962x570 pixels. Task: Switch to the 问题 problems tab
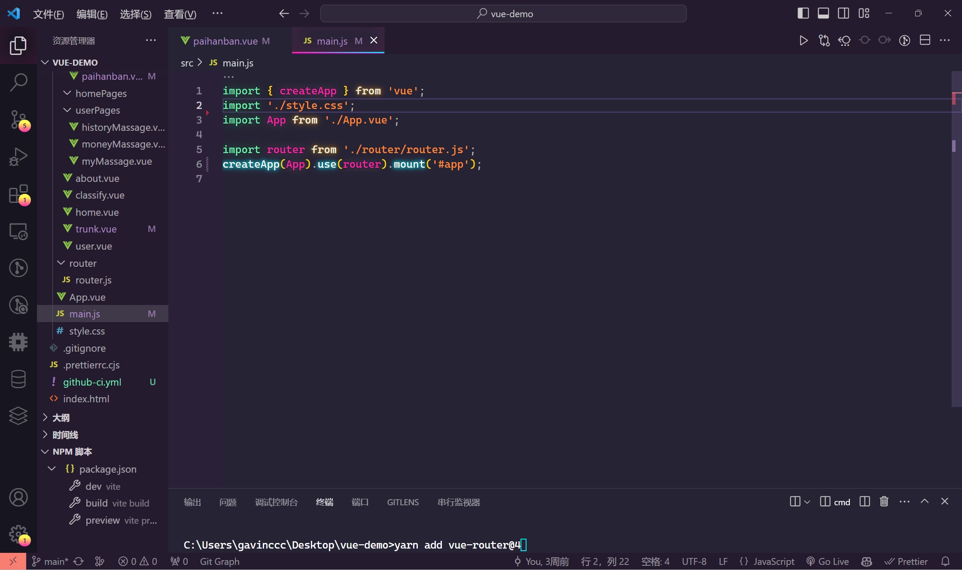[x=228, y=502]
